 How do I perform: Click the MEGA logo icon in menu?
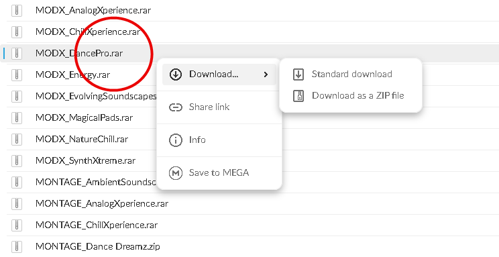pos(175,173)
